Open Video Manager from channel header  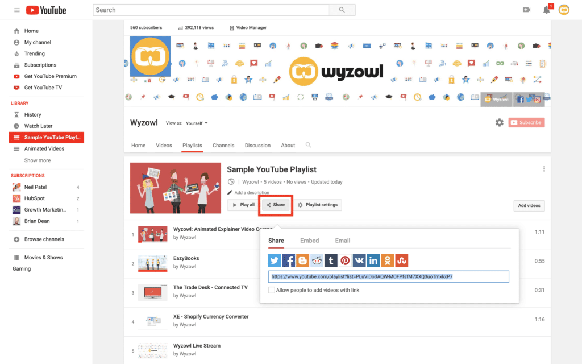click(x=248, y=27)
